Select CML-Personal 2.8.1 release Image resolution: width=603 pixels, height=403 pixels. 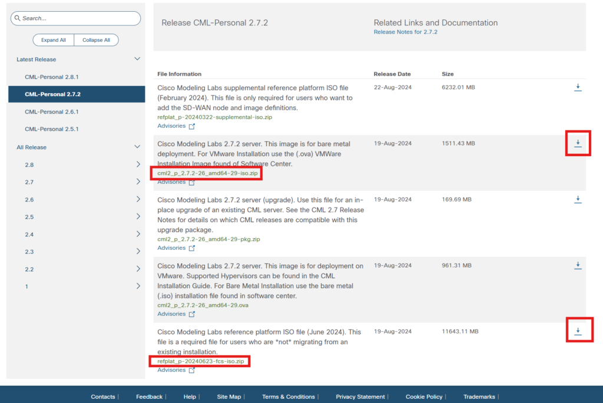click(x=52, y=77)
